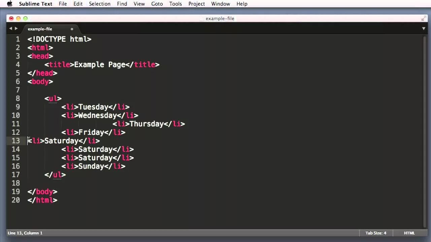
Task: Click the next-tab navigation arrow
Action: coord(16,29)
